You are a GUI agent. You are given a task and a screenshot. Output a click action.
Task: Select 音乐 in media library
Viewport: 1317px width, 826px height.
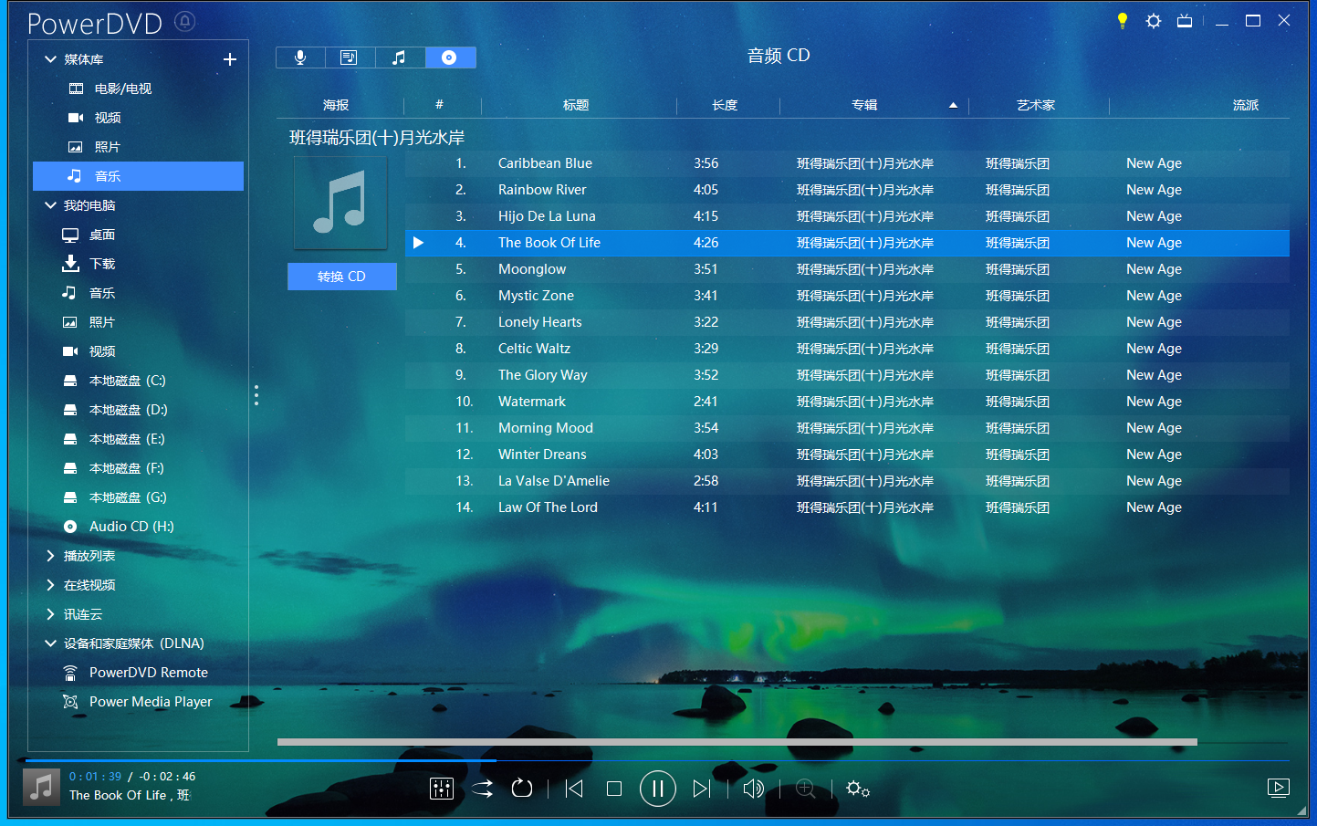point(138,176)
